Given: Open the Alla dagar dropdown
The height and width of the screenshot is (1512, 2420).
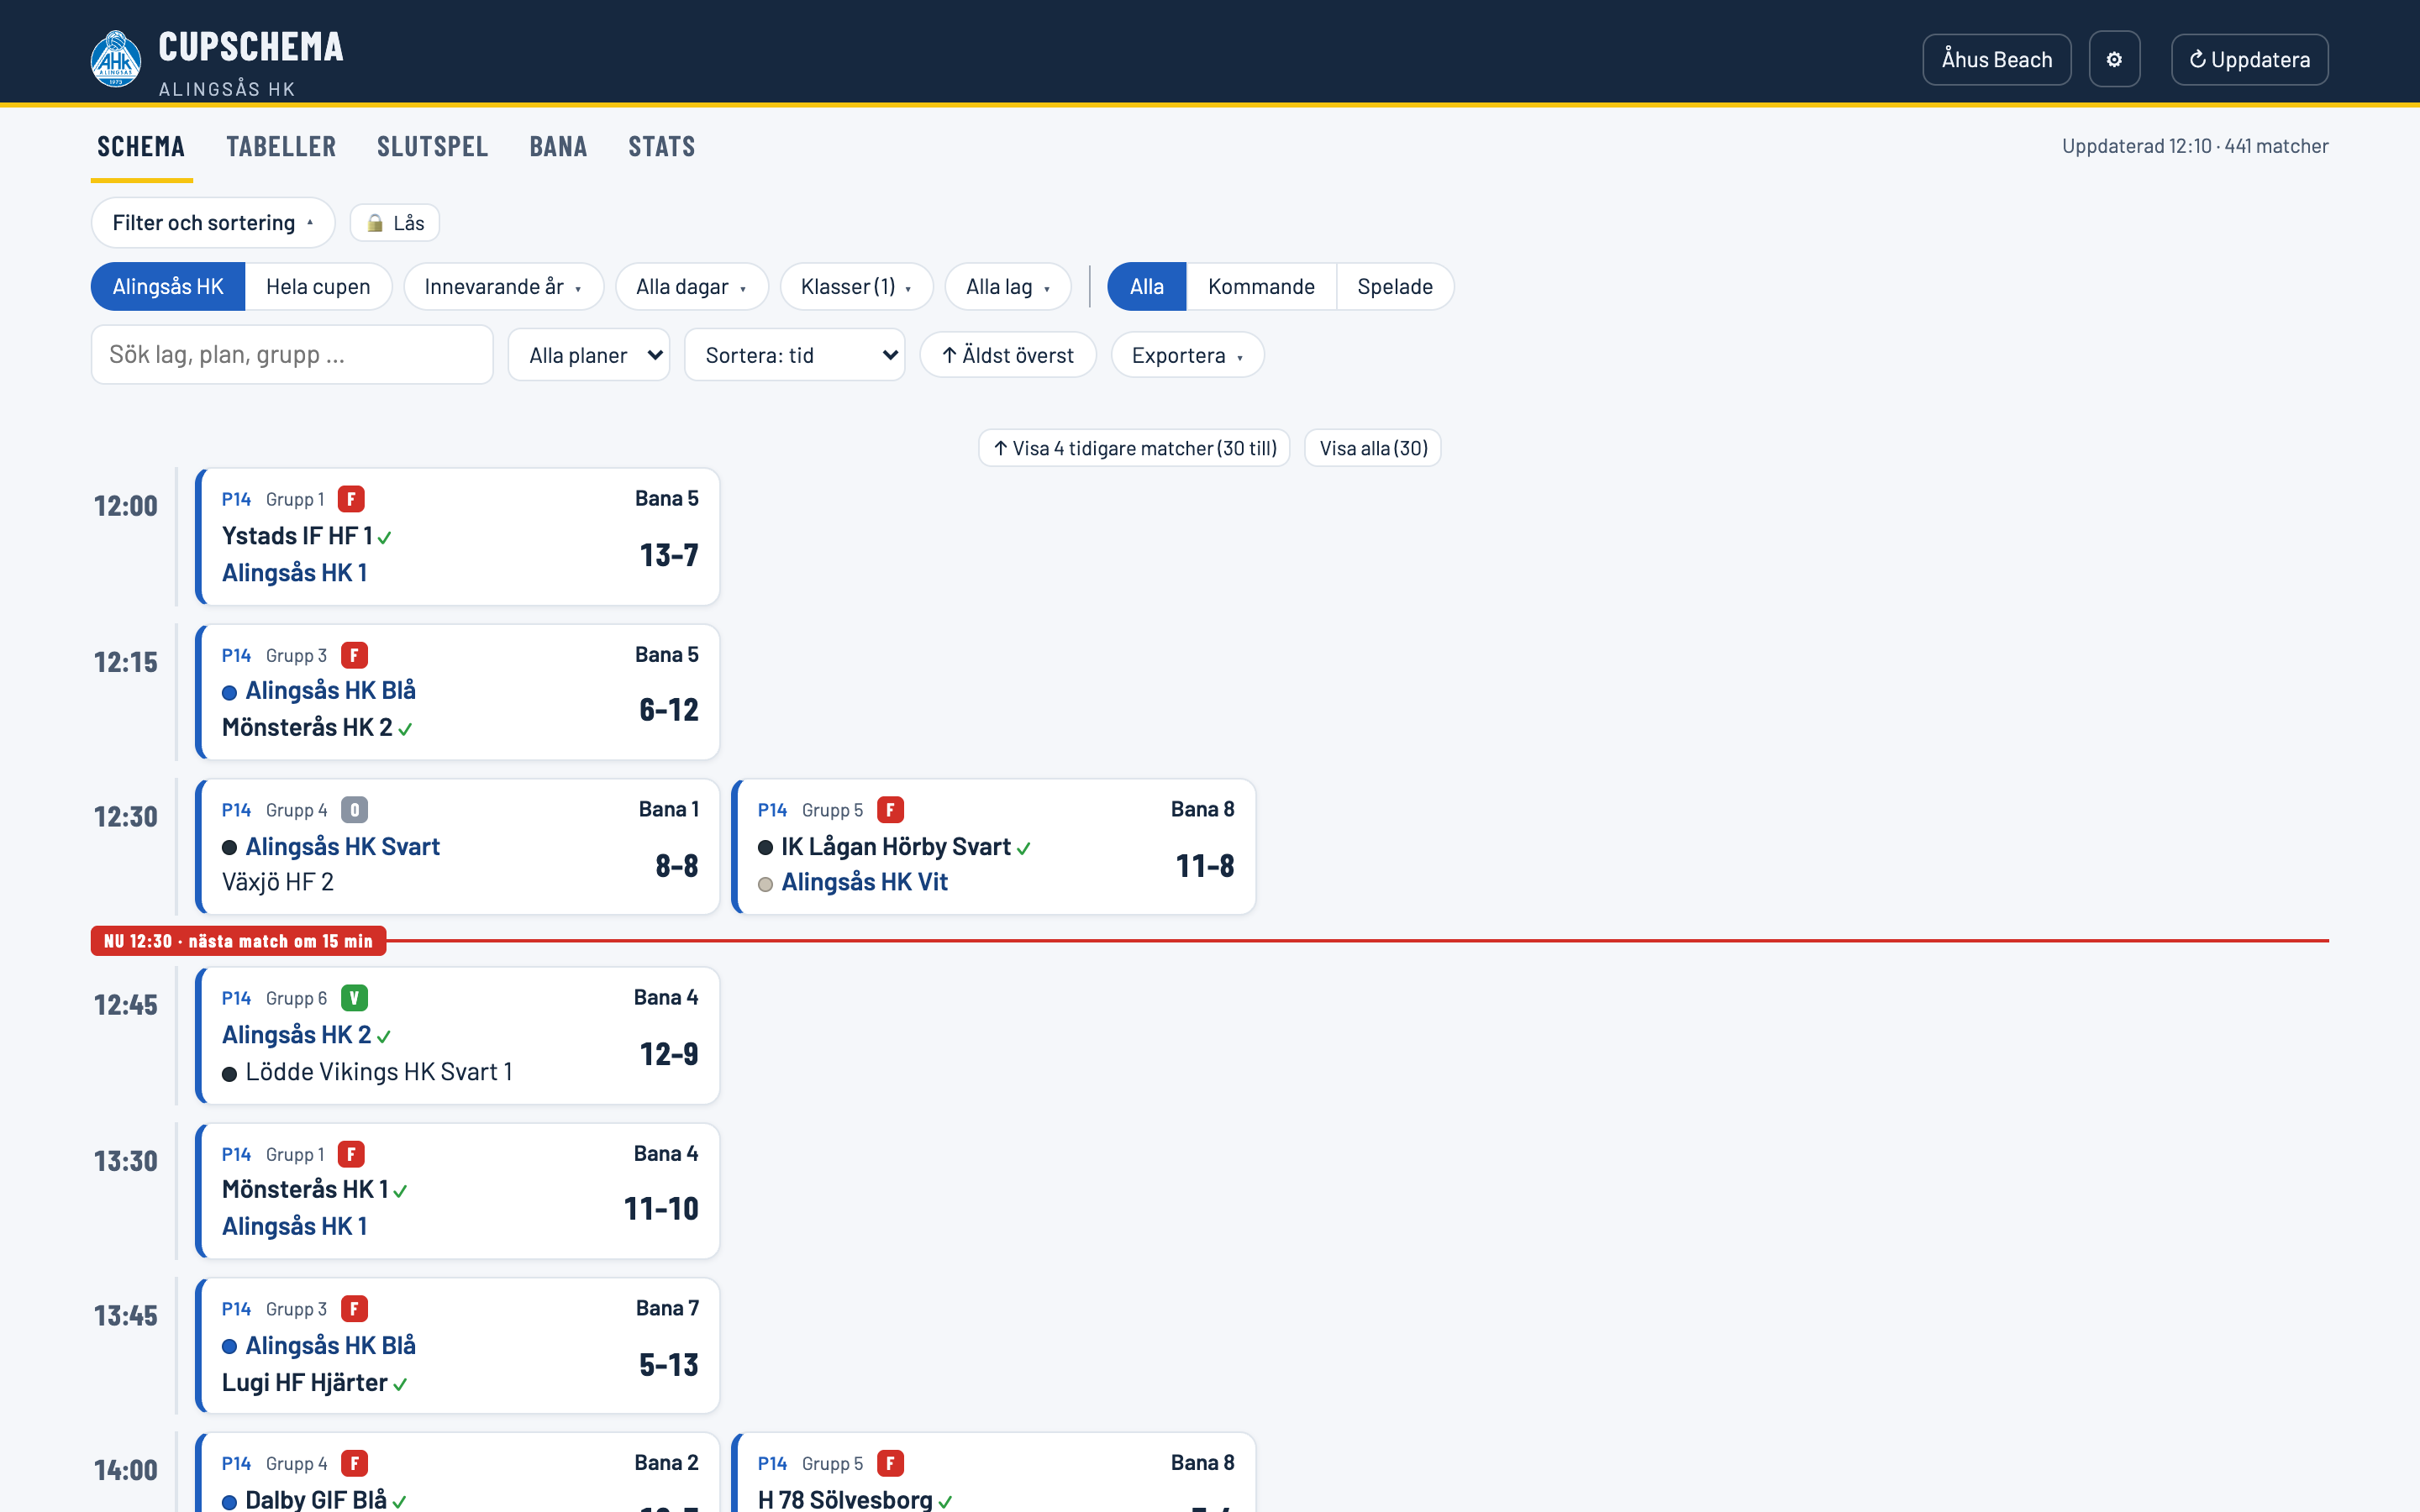Looking at the screenshot, I should coord(691,287).
